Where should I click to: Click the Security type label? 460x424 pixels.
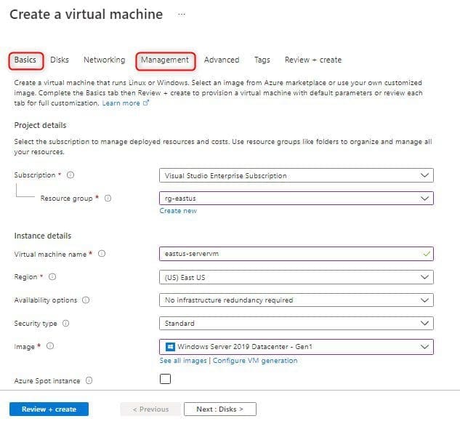coord(36,324)
